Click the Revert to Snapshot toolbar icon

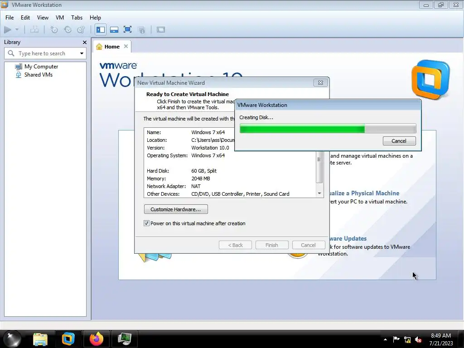[x=68, y=29]
